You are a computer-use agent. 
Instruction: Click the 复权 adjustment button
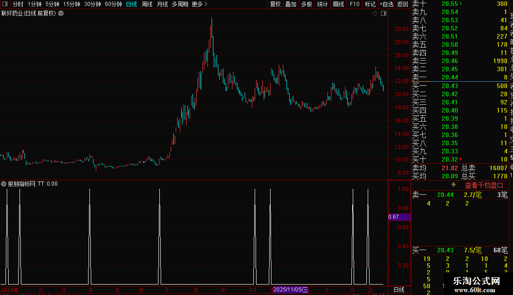(276, 4)
